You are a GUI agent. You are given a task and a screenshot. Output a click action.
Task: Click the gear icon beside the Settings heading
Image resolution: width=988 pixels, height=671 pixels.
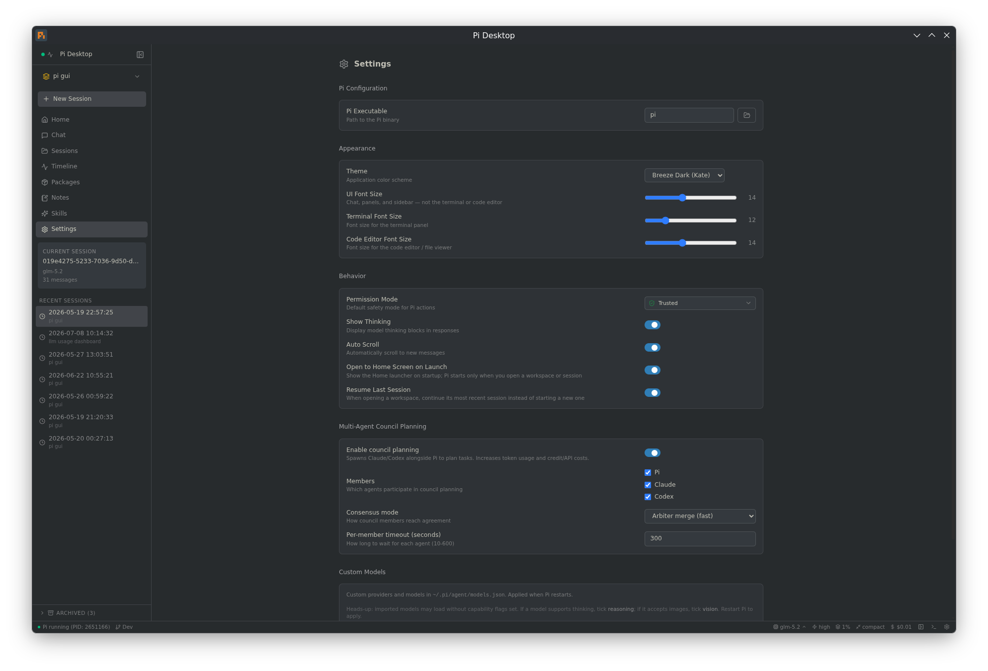click(x=344, y=64)
